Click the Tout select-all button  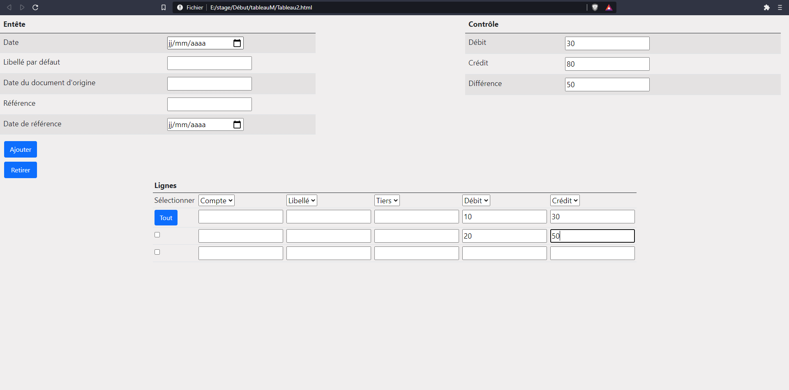pos(166,218)
